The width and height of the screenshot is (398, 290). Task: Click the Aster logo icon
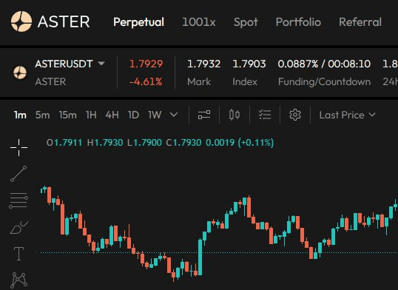[21, 21]
